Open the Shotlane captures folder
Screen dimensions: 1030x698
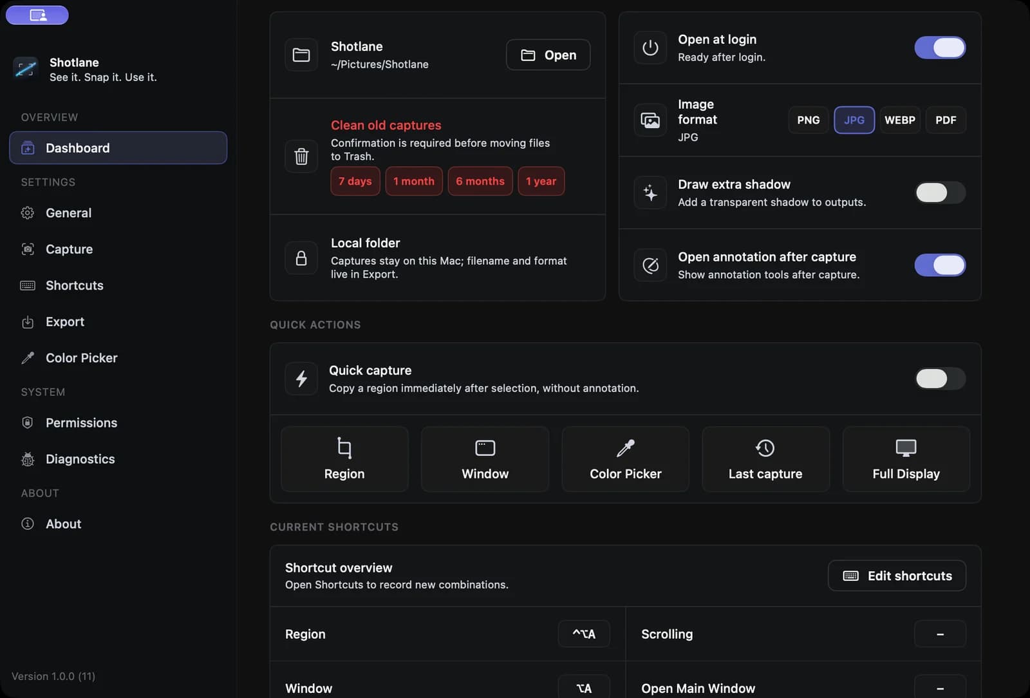tap(548, 55)
